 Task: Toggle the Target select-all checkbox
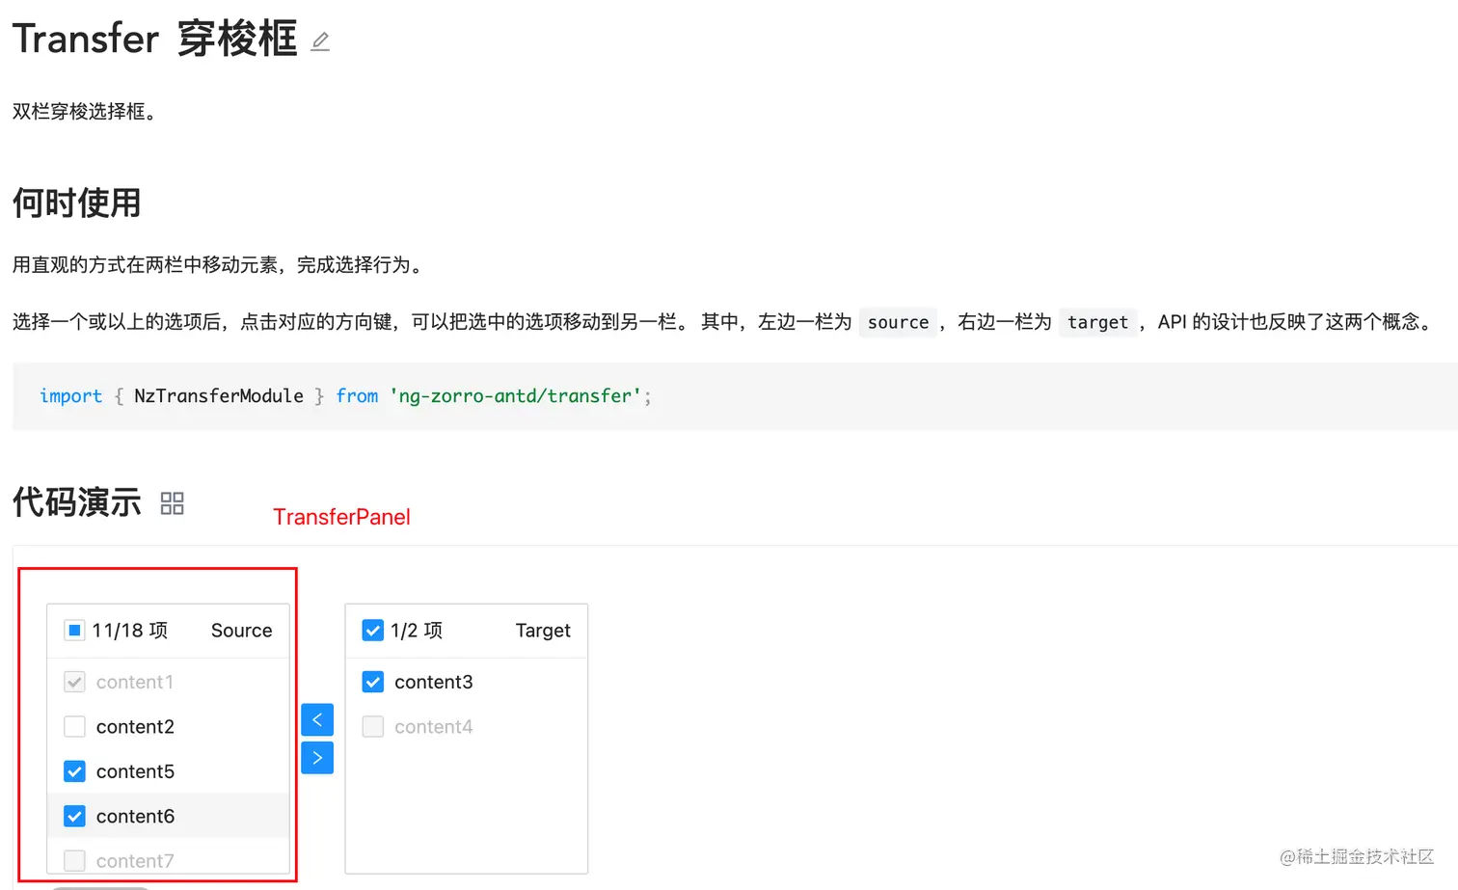(x=372, y=631)
